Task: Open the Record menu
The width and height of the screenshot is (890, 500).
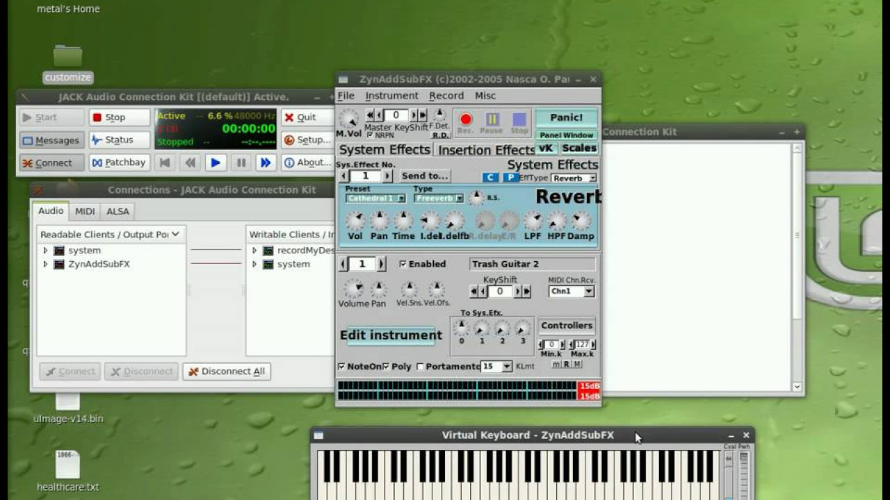Action: point(446,96)
